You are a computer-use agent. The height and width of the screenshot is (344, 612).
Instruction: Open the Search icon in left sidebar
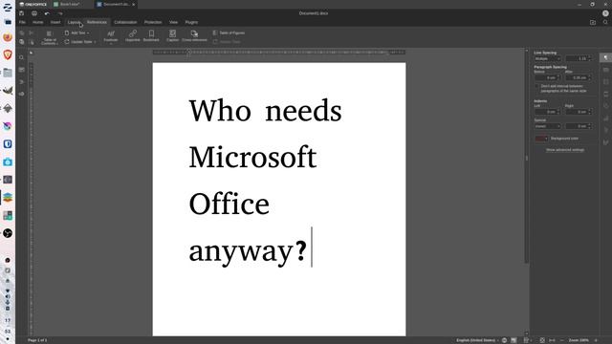click(x=21, y=57)
